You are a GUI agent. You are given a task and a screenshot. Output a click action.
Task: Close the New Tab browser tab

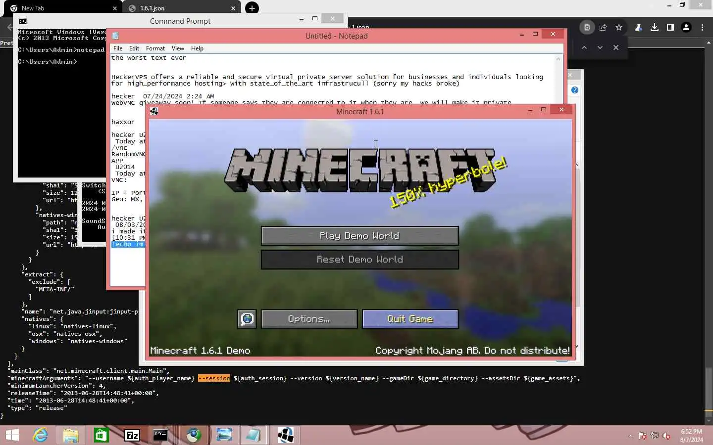115,8
